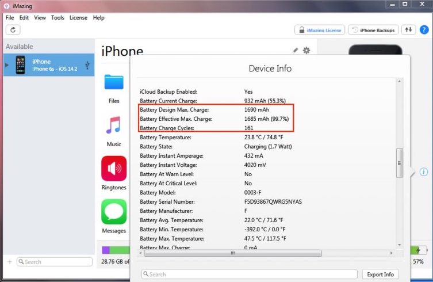Open device options via the gear icon
The image size is (433, 282).
pos(306,51)
